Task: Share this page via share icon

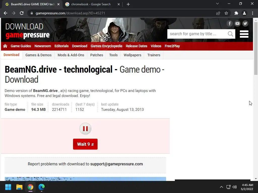Action: coord(218,13)
